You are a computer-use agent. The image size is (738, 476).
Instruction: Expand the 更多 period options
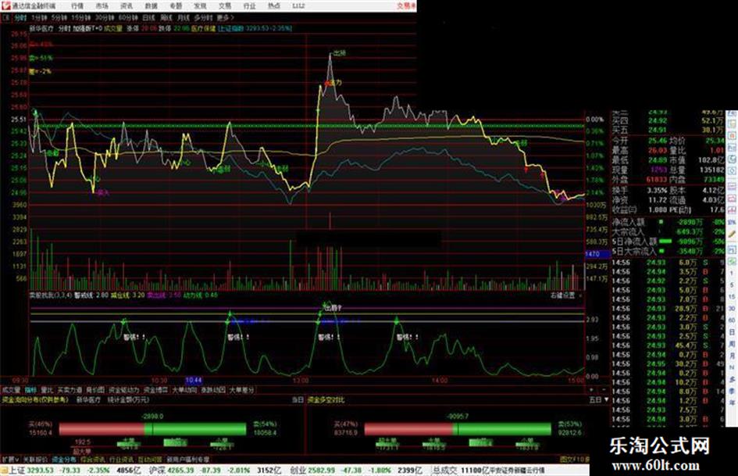(x=226, y=17)
